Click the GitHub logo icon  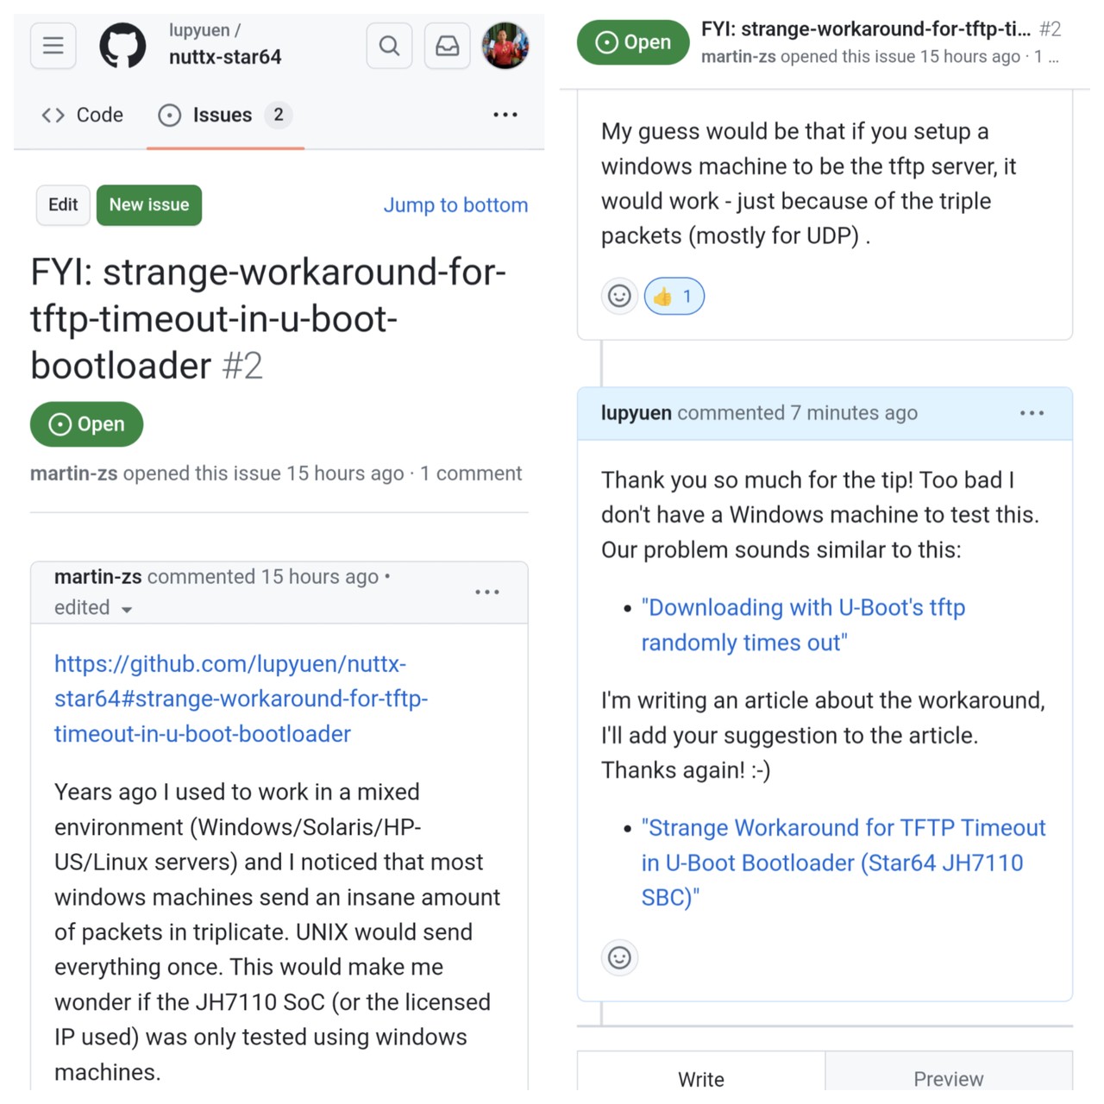point(122,45)
